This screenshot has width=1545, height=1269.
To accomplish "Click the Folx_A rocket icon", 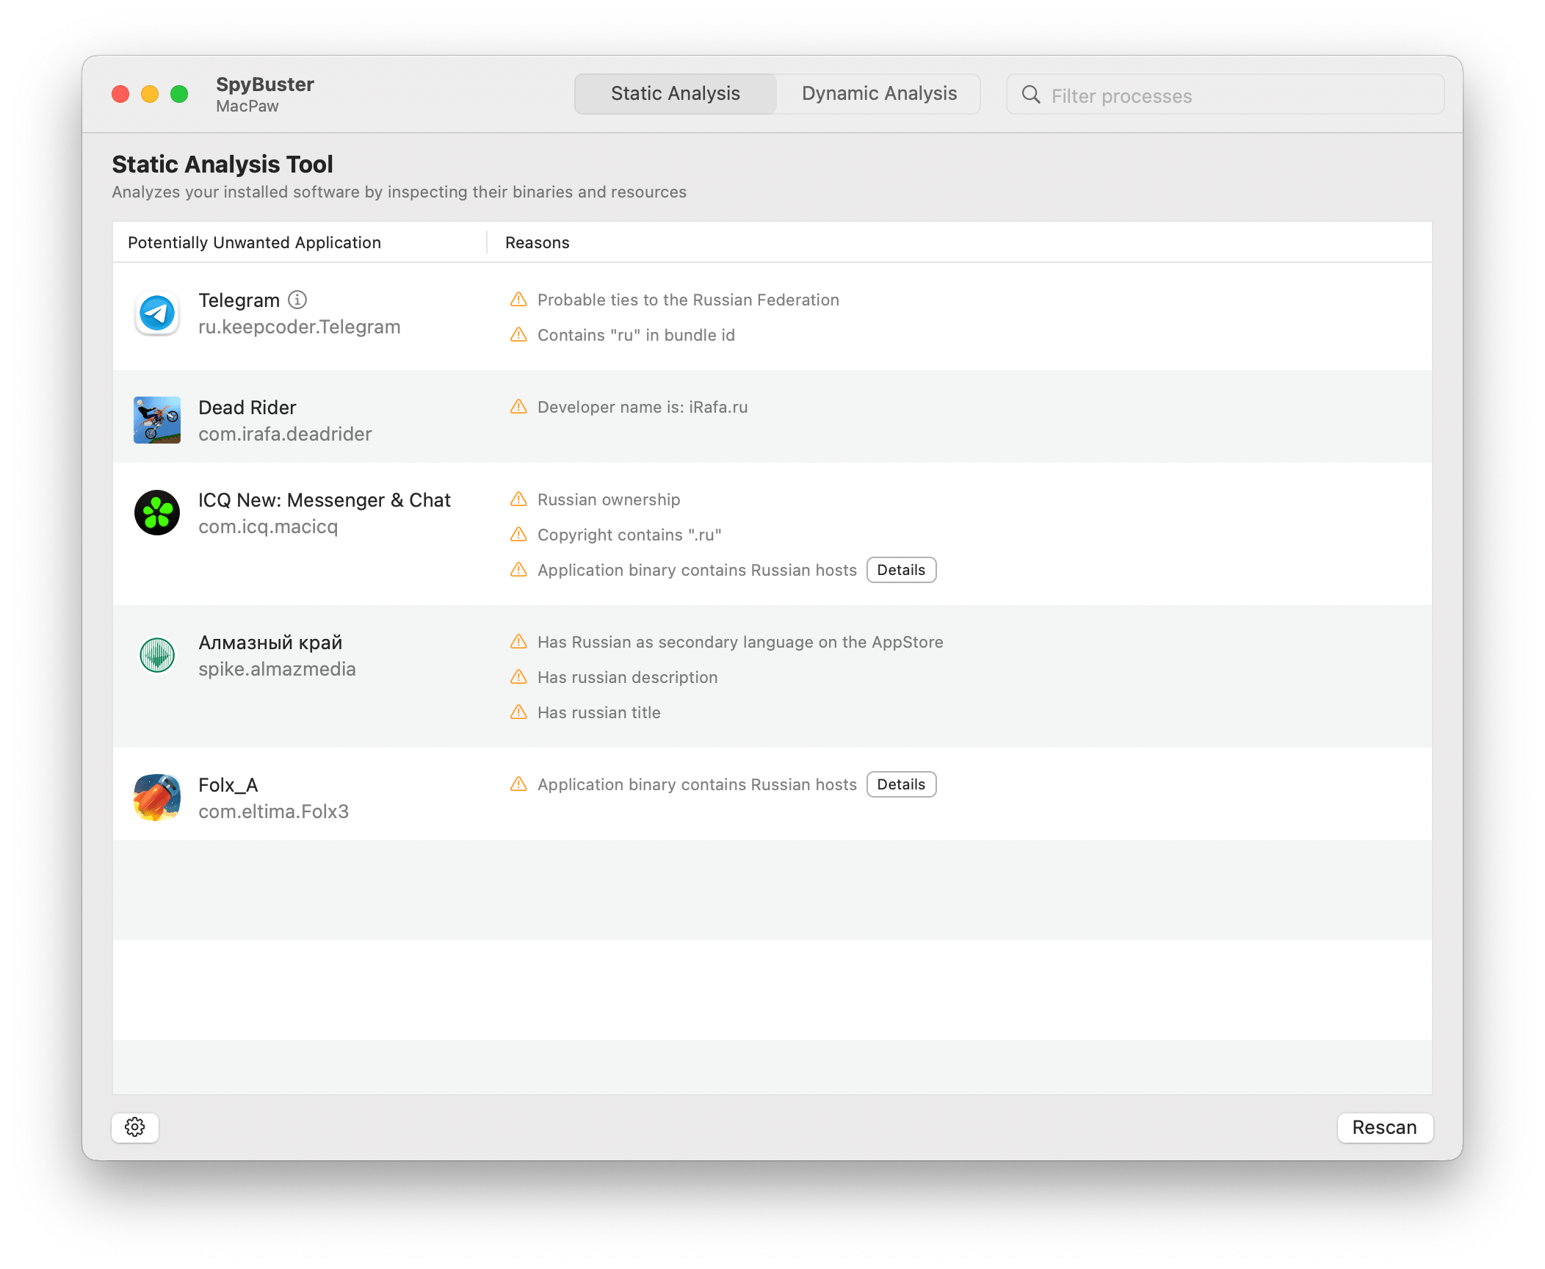I will coord(157,798).
